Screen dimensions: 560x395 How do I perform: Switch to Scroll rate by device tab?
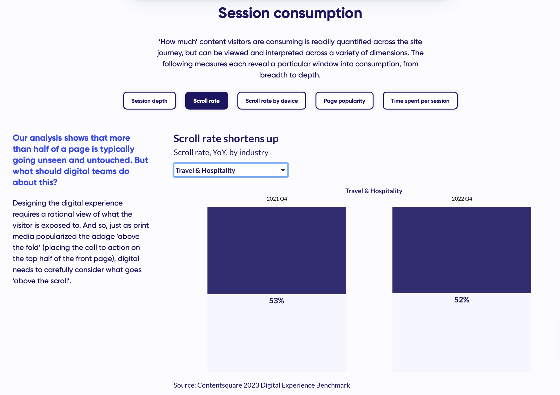point(272,101)
